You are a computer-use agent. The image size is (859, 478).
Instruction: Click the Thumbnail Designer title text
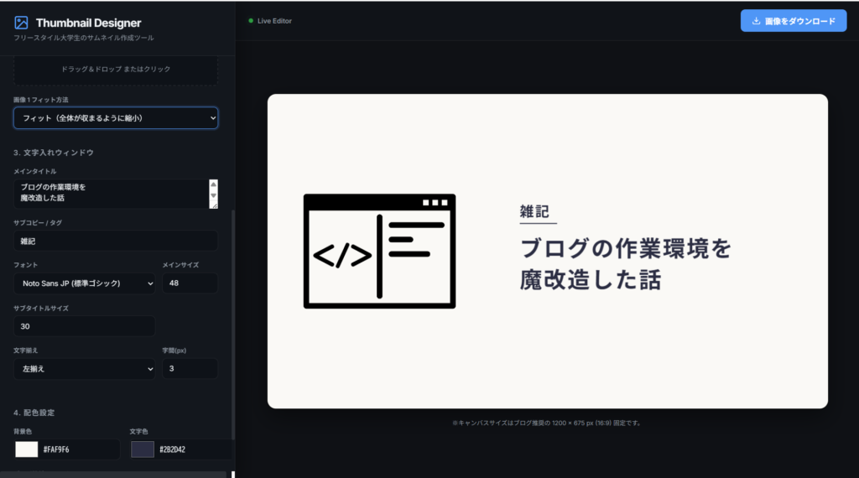89,23
